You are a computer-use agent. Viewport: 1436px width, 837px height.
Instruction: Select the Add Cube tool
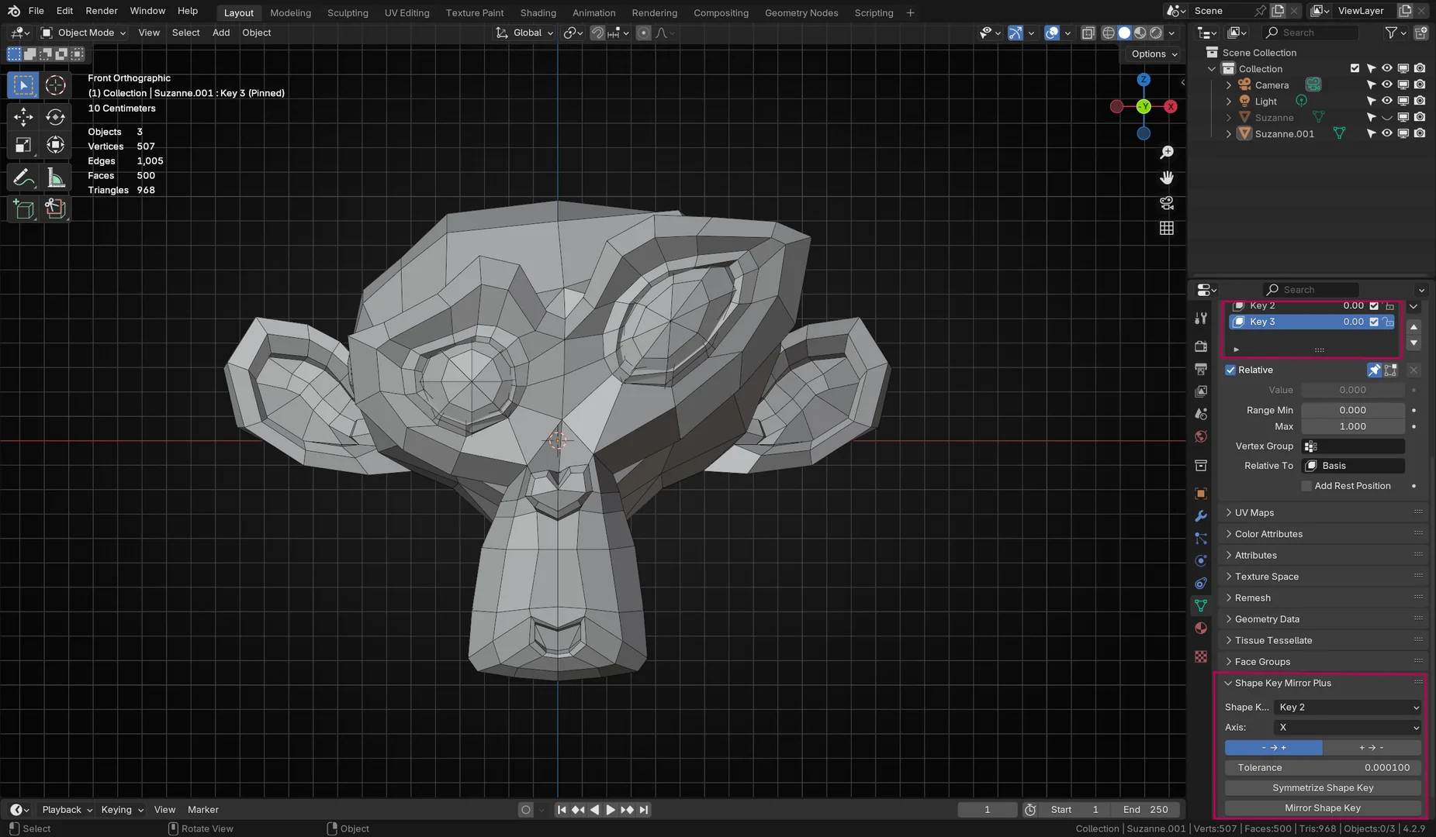click(x=23, y=208)
